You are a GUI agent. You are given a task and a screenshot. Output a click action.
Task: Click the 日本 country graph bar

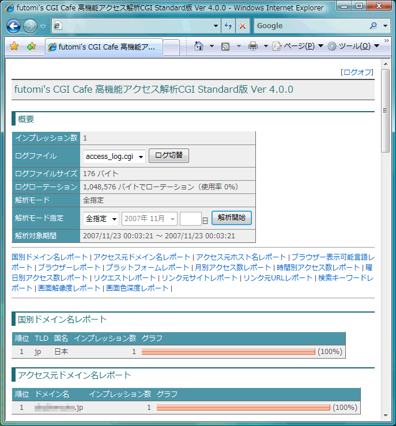click(228, 352)
